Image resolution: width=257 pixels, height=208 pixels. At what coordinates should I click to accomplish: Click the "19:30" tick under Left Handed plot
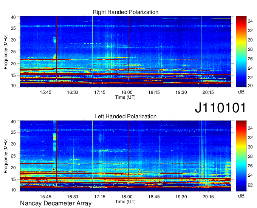click(181, 197)
